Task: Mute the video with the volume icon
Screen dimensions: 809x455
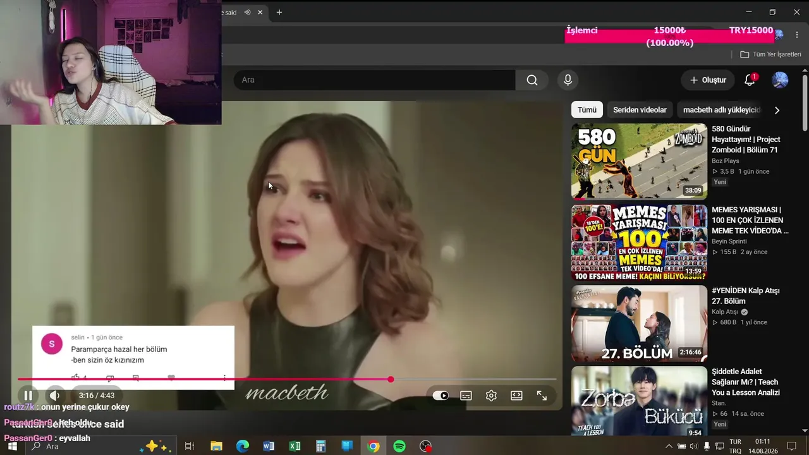Action: click(x=55, y=396)
